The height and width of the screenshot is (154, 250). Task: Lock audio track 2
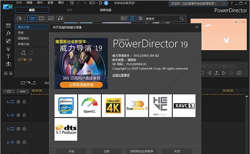tap(24, 142)
